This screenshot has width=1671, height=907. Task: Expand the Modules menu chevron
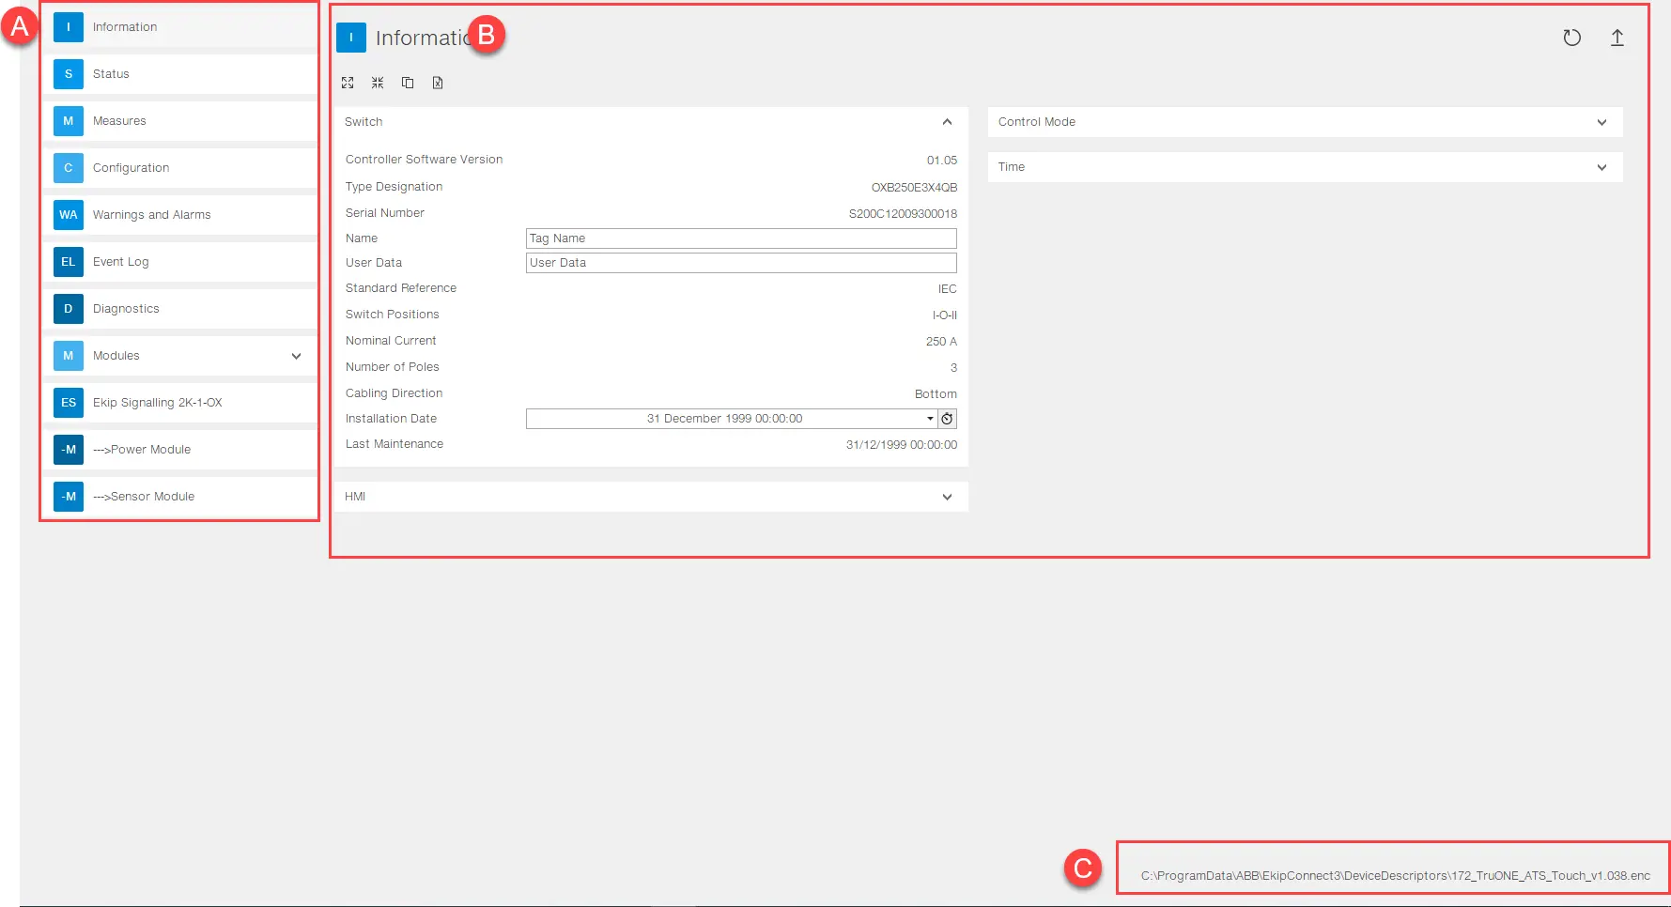[x=296, y=356]
